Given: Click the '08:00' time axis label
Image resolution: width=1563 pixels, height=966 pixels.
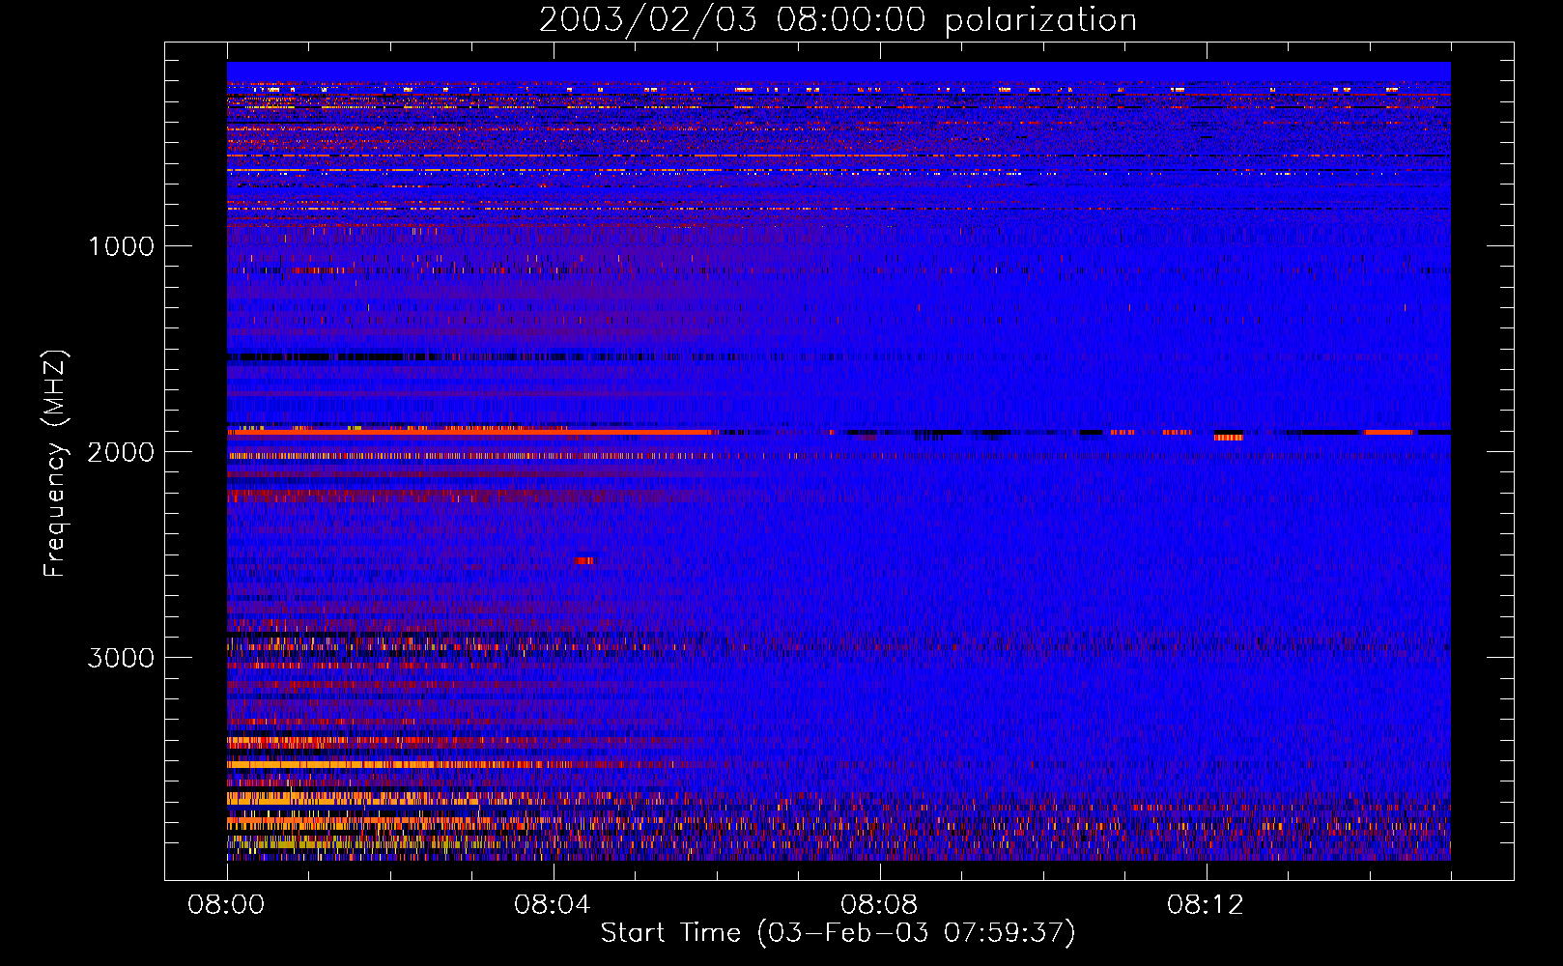Looking at the screenshot, I should click(227, 905).
